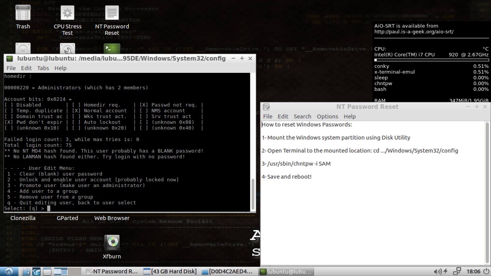Screen dimensions: 491x276
Task: Click the power lightning bolt tray icon
Action: (445, 271)
